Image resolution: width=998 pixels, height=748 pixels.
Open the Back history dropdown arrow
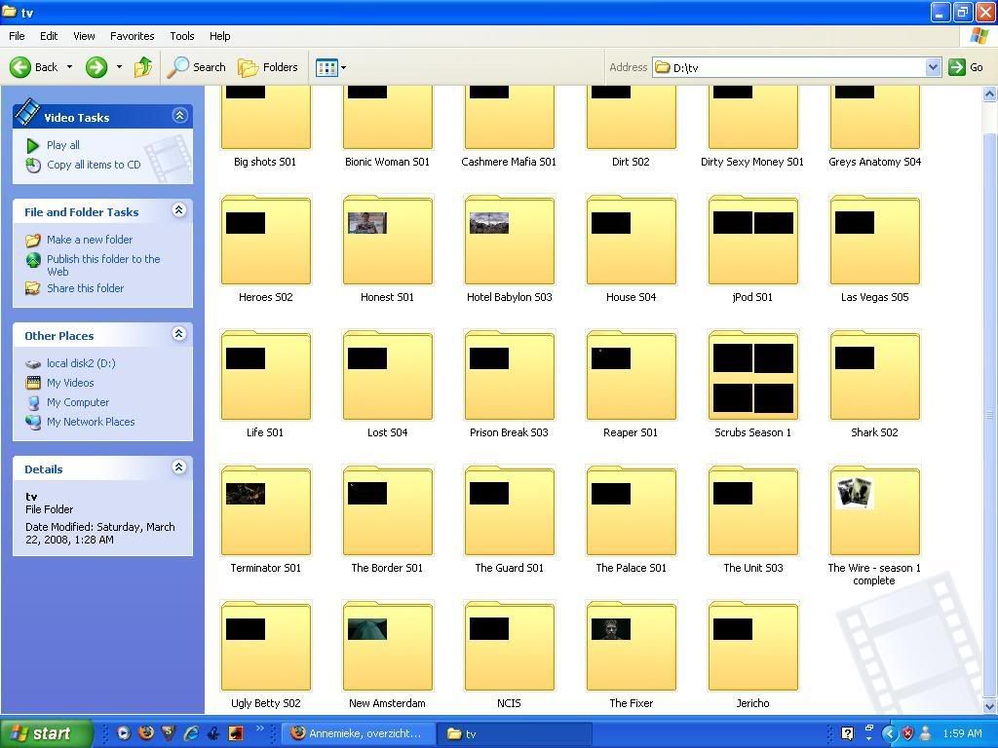(x=69, y=67)
